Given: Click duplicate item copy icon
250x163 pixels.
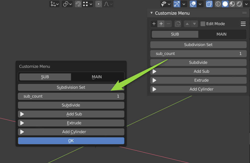Looking at the screenshot, I should 178,24.
